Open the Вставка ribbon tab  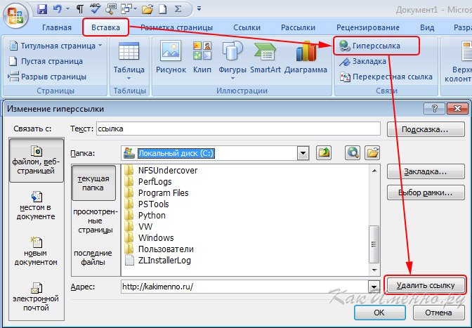click(x=105, y=27)
